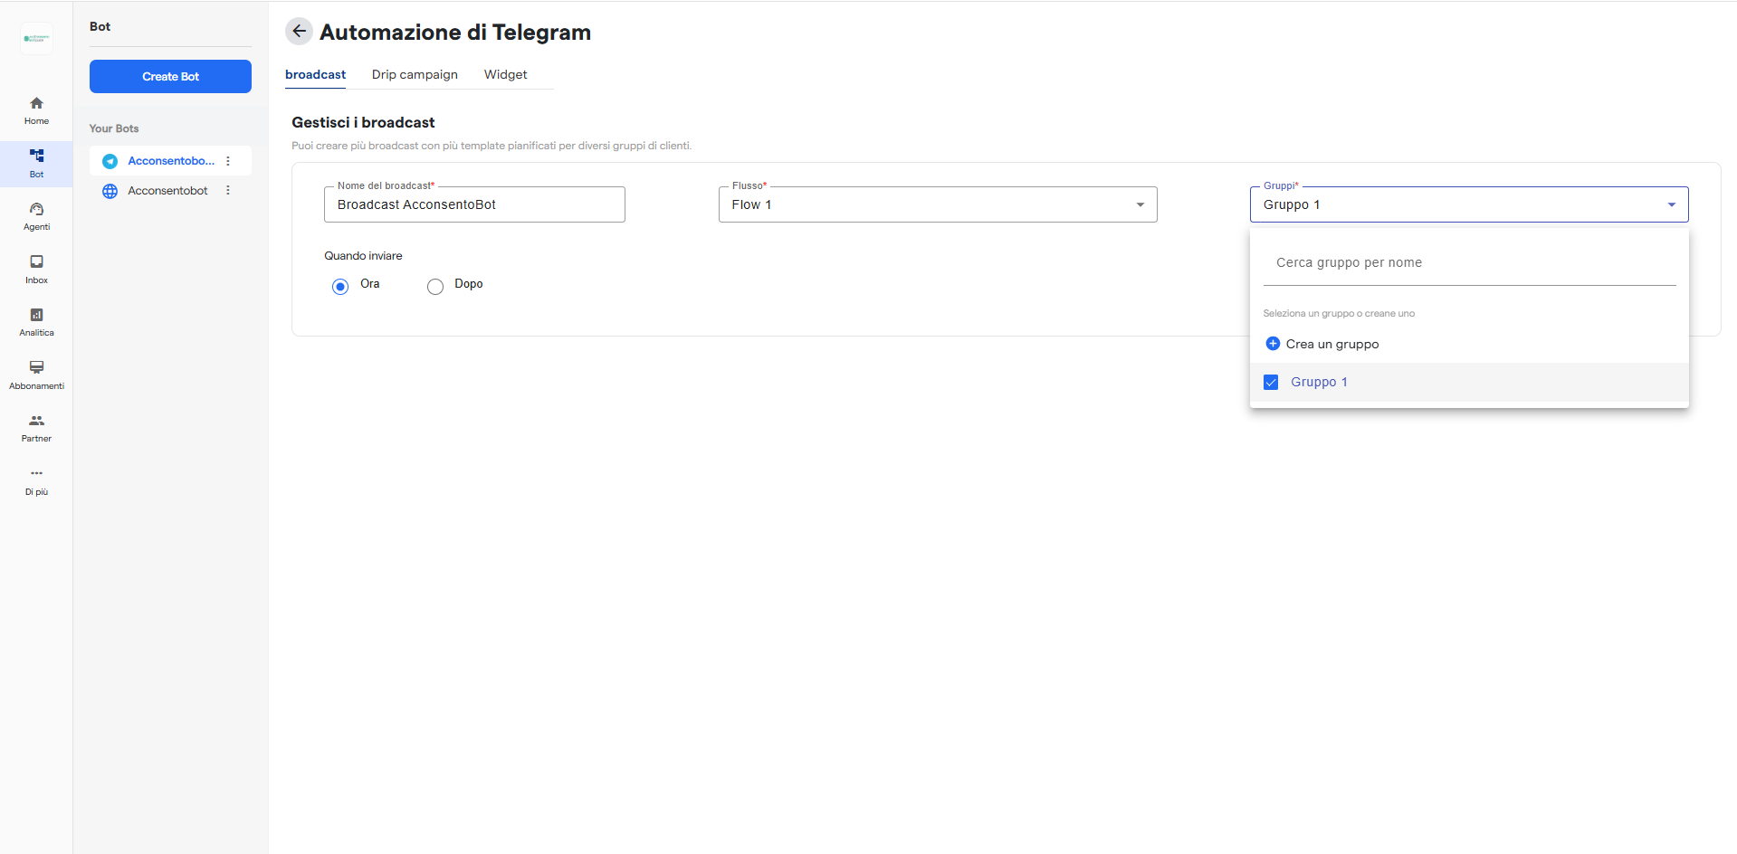Collapse the Gruppi dropdown arrow
The height and width of the screenshot is (854, 1737).
(x=1671, y=205)
